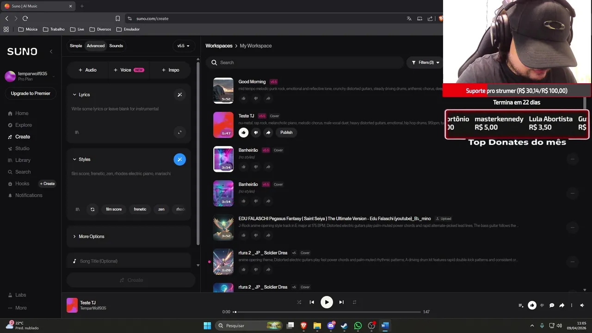
Task: Click the Upgrade to Premier button
Action: (31, 93)
